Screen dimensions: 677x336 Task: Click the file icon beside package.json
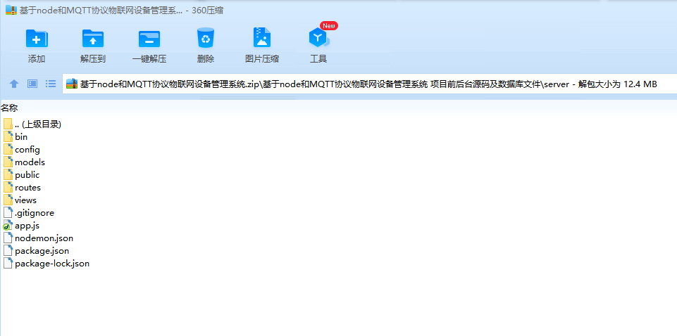[8, 251]
